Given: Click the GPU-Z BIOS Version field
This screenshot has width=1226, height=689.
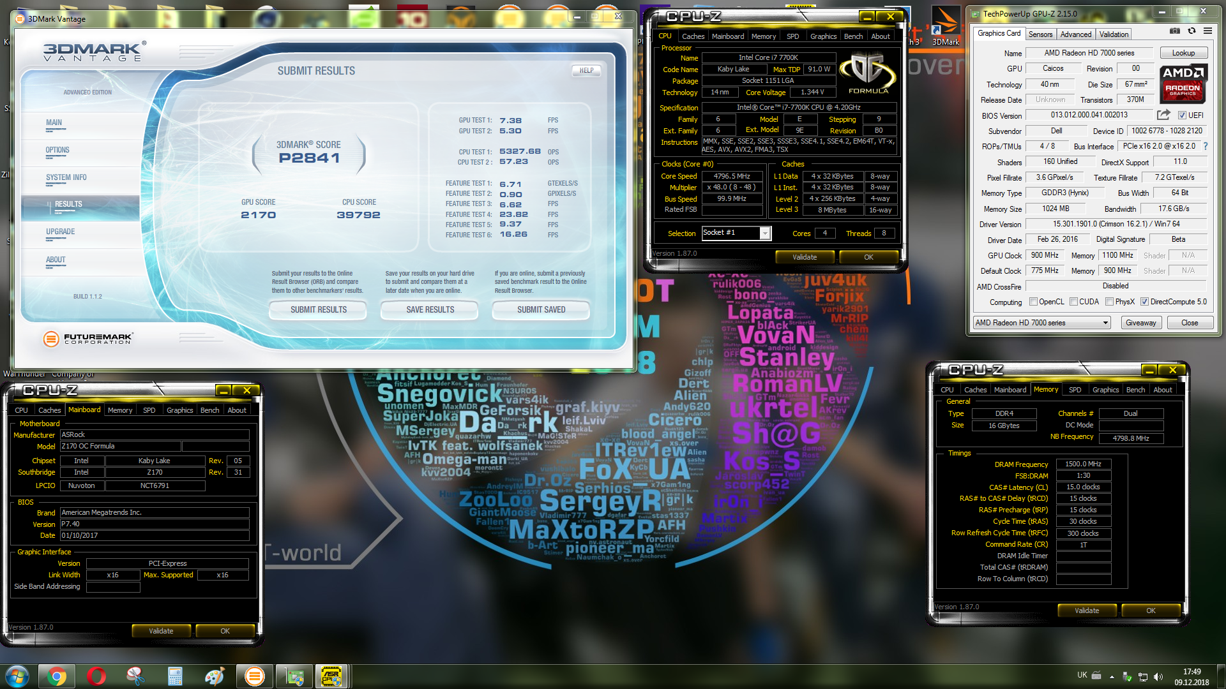Looking at the screenshot, I should [1089, 115].
